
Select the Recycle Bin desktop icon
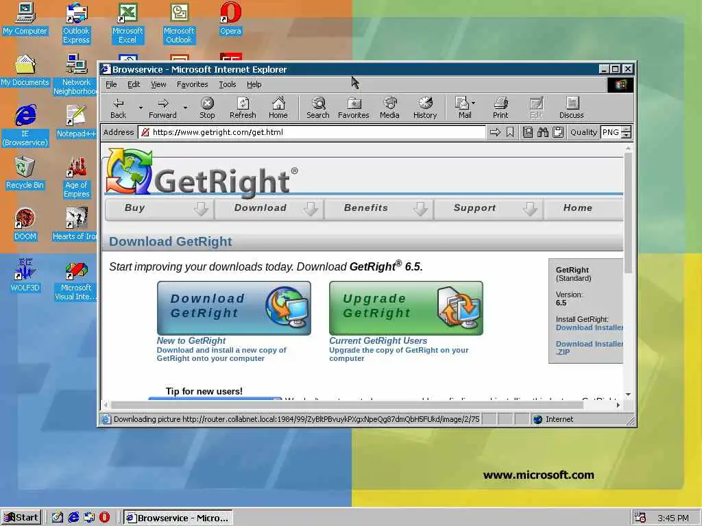25,173
